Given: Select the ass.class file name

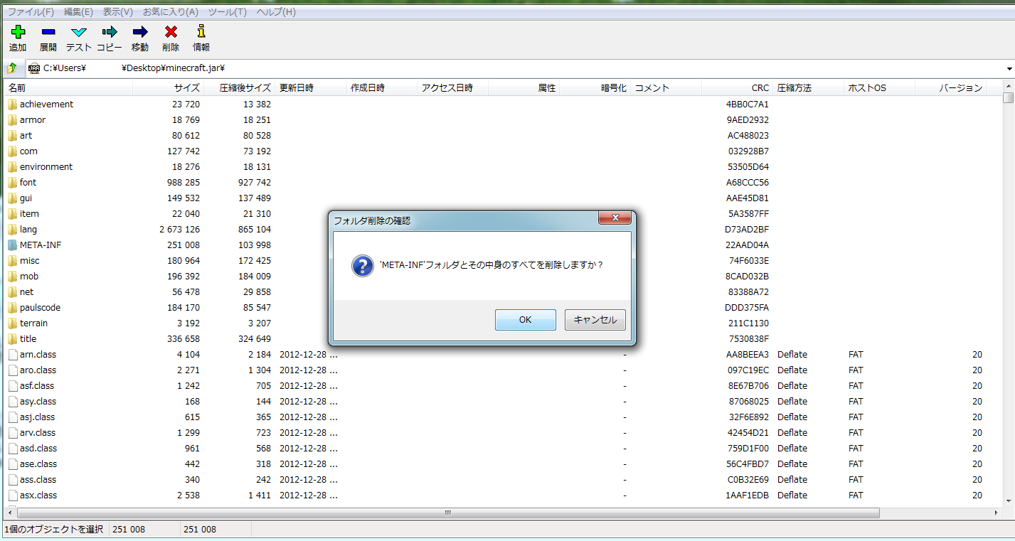Looking at the screenshot, I should coord(38,479).
